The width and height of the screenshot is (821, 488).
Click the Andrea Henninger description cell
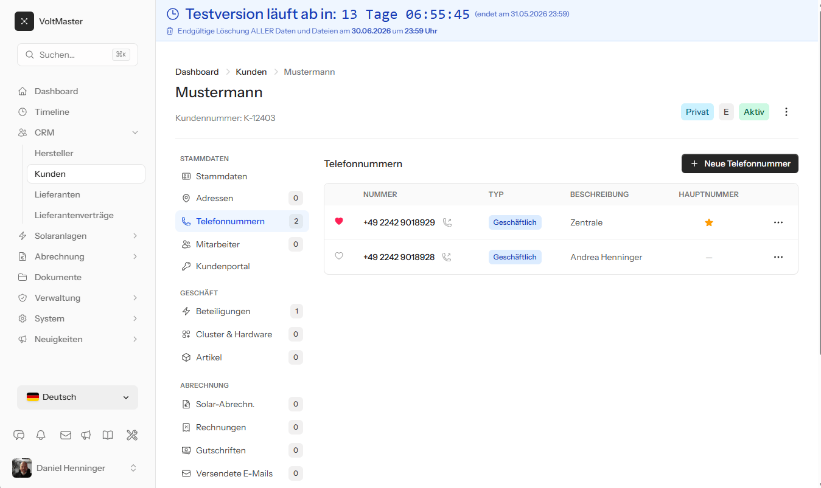click(x=606, y=257)
